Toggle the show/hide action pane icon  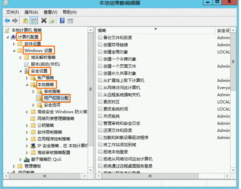tap(70, 21)
